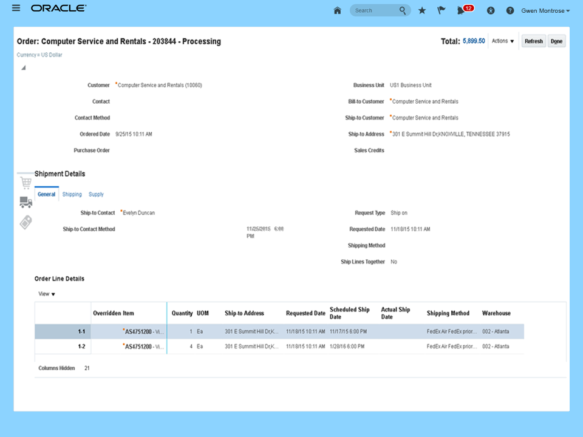The image size is (583, 437).
Task: Click item AS4751200 in line 1-2
Action: [x=138, y=347]
